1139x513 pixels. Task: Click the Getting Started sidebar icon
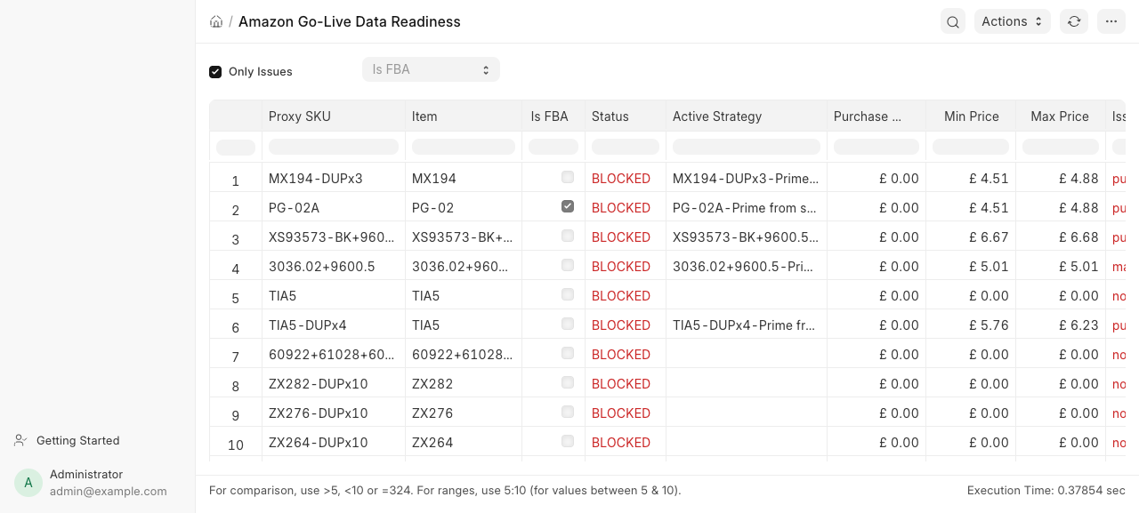coord(20,440)
